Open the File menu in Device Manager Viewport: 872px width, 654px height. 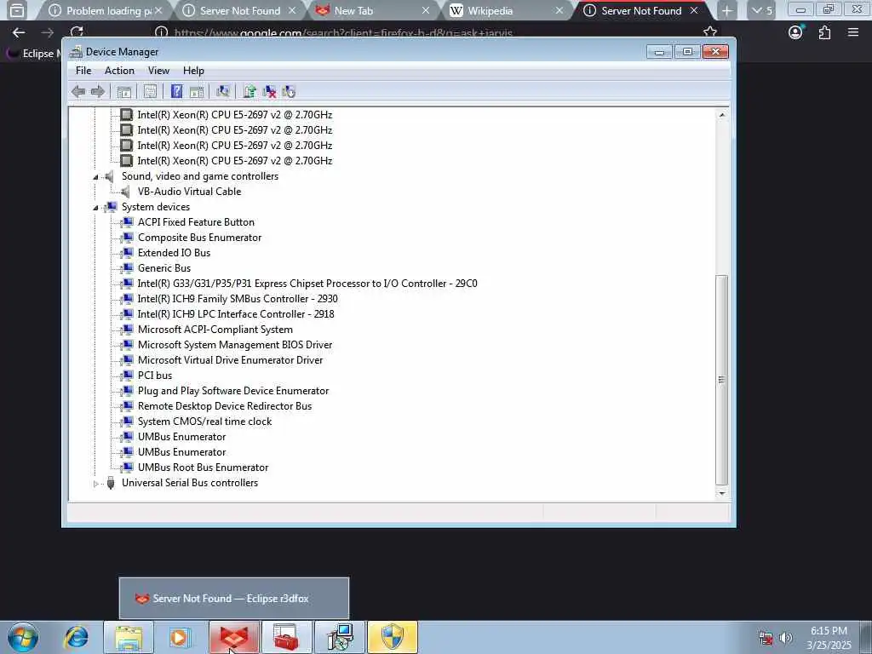pyautogui.click(x=83, y=71)
